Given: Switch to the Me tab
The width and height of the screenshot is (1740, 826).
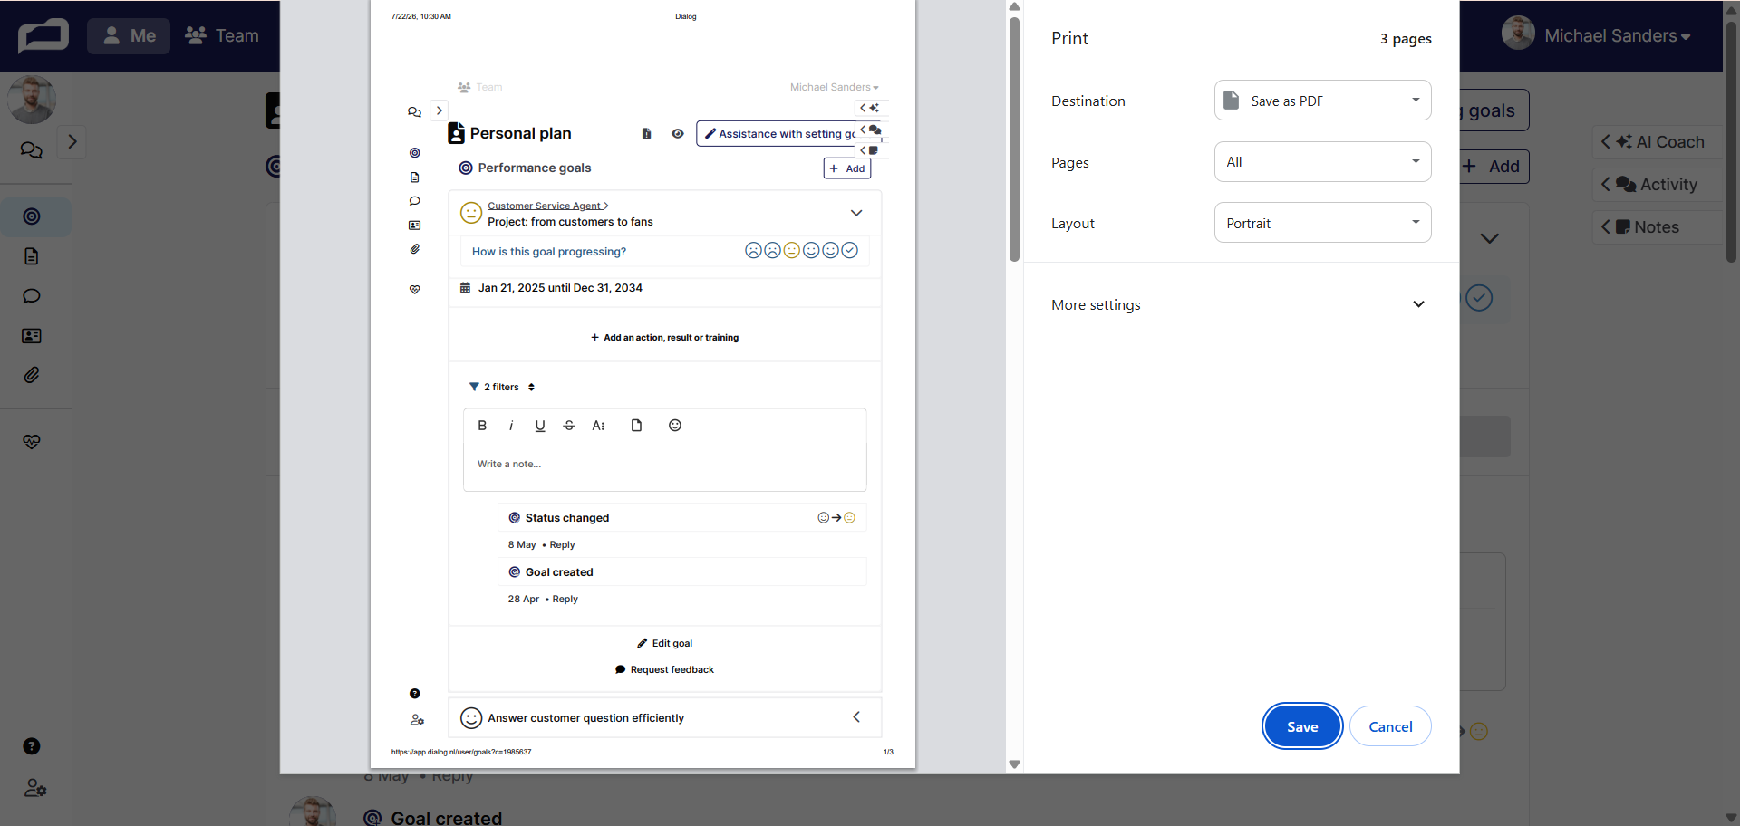Looking at the screenshot, I should 129,36.
